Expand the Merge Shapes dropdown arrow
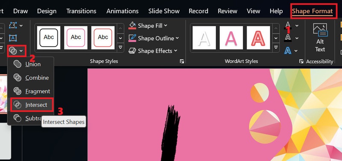Image resolution: width=342 pixels, height=161 pixels. (21, 51)
